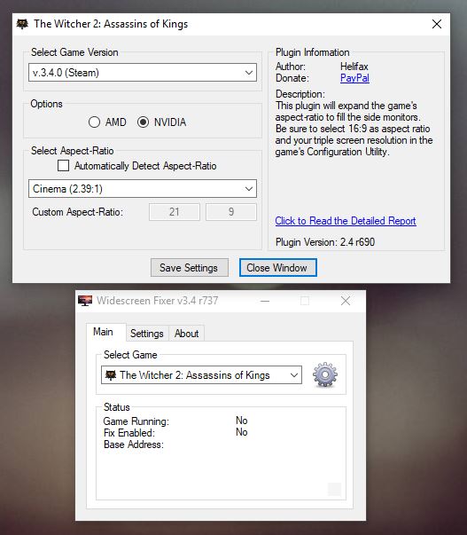Click wolf icon in Select Game dropdown
The height and width of the screenshot is (535, 467).
click(111, 375)
